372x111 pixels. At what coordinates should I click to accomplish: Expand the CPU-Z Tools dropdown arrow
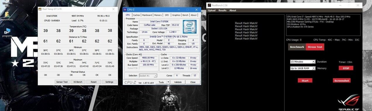click(168, 82)
